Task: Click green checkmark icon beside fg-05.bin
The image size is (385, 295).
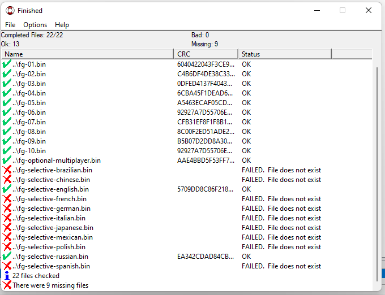Action: (7, 102)
